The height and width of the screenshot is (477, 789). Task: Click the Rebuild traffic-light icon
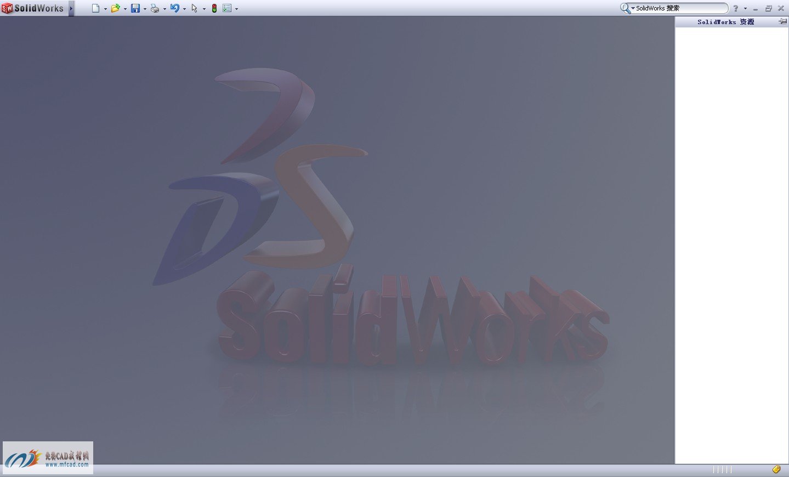214,8
